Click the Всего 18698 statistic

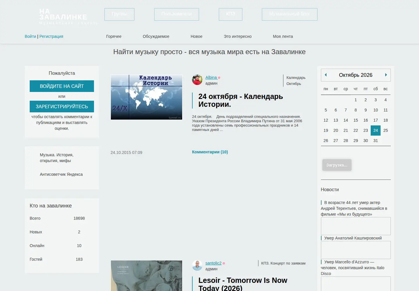coord(57,218)
